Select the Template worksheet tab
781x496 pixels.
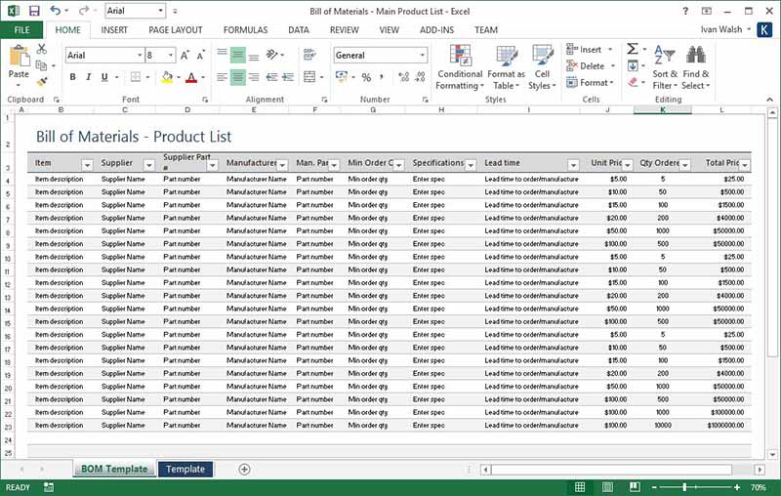(x=185, y=469)
